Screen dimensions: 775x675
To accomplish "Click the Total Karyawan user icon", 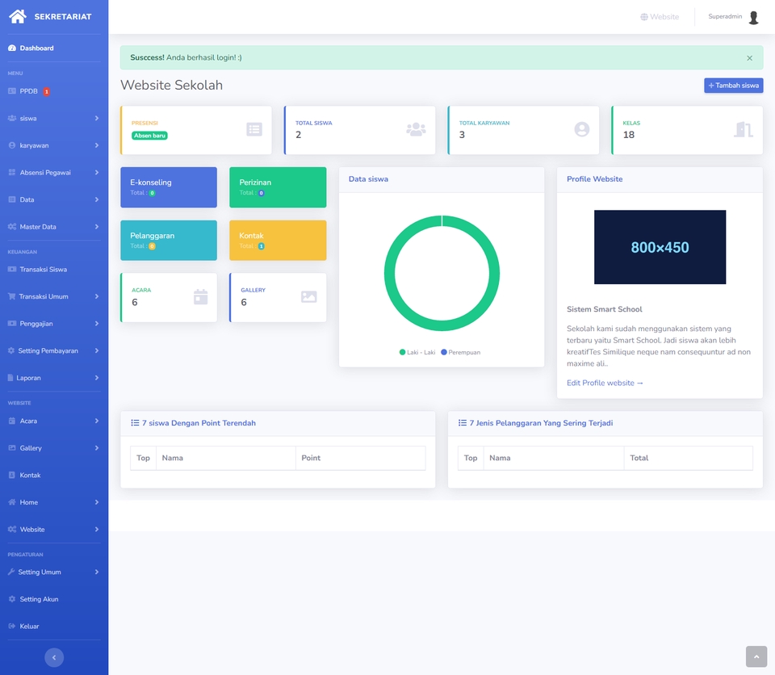I will (x=582, y=129).
